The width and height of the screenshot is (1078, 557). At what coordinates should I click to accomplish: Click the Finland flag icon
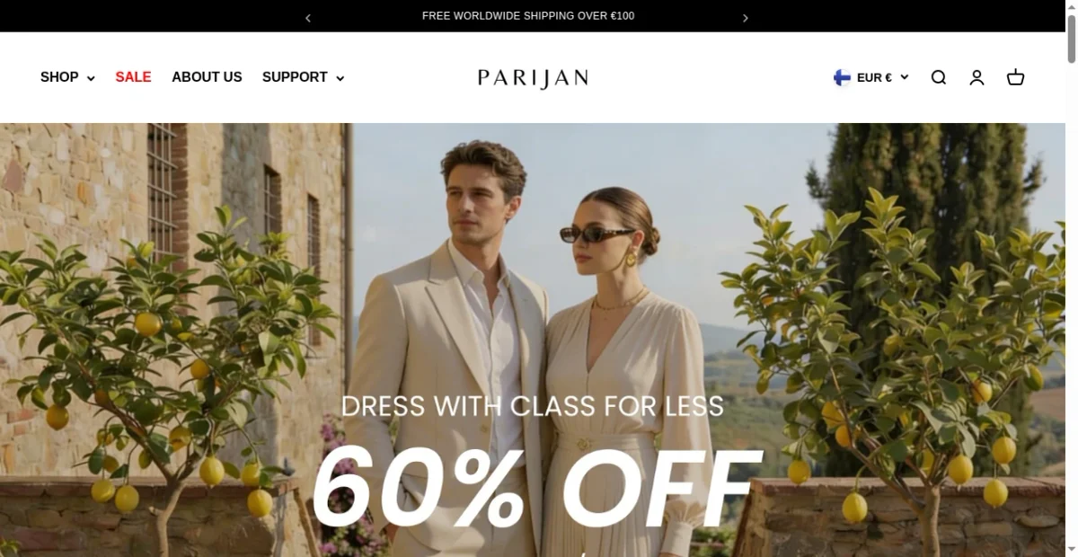[x=842, y=77]
